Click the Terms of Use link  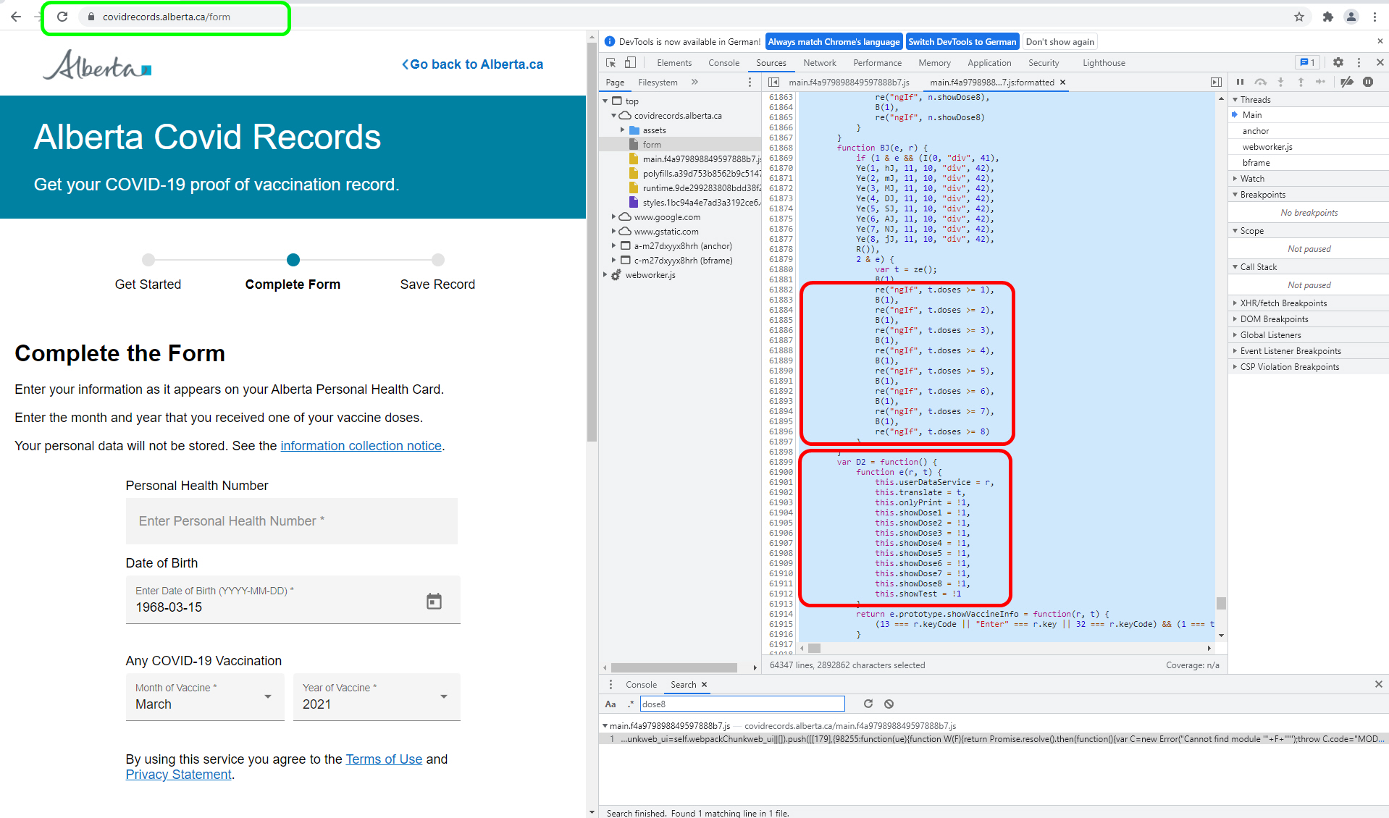[384, 759]
